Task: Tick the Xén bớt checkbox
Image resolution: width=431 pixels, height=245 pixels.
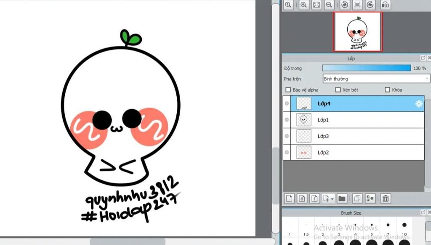Action: (338, 90)
